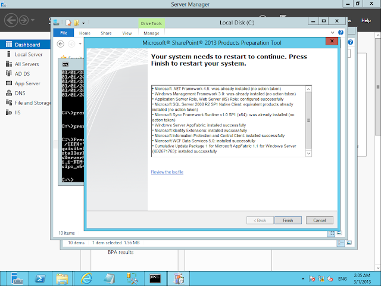381x286 pixels.
Task: Click the ENG input language indicator
Action: [342, 279]
